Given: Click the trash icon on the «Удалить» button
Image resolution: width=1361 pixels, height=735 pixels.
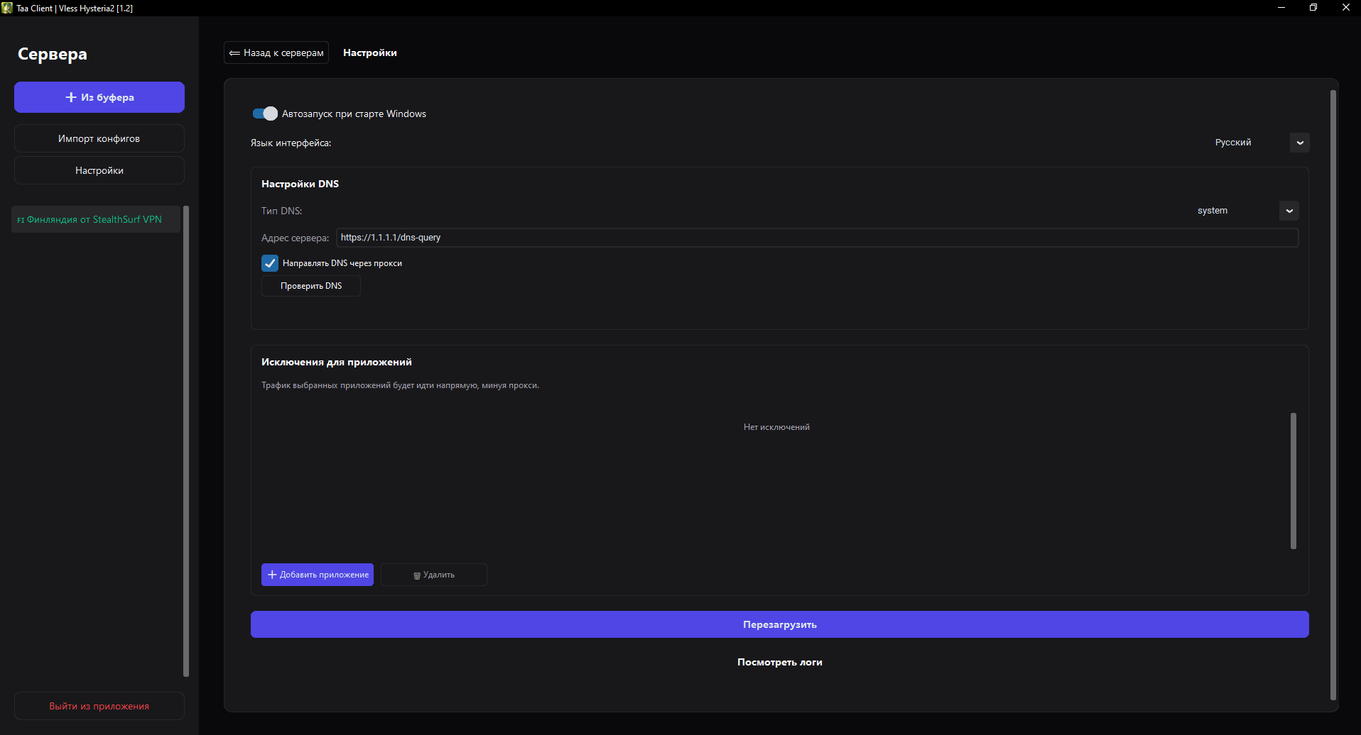Looking at the screenshot, I should 417,575.
